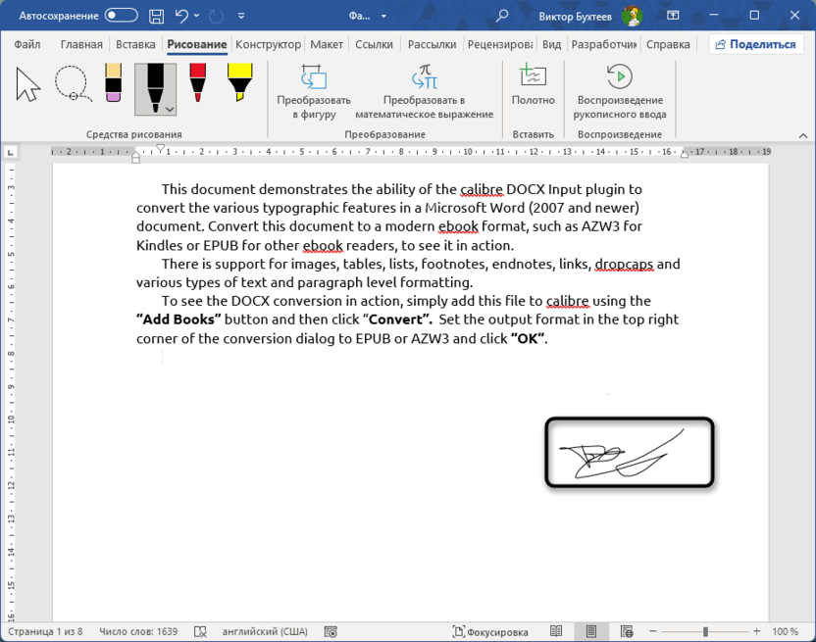This screenshot has width=816, height=642.
Task: Click the tab stop selector on the ruler
Action: pos(11,152)
